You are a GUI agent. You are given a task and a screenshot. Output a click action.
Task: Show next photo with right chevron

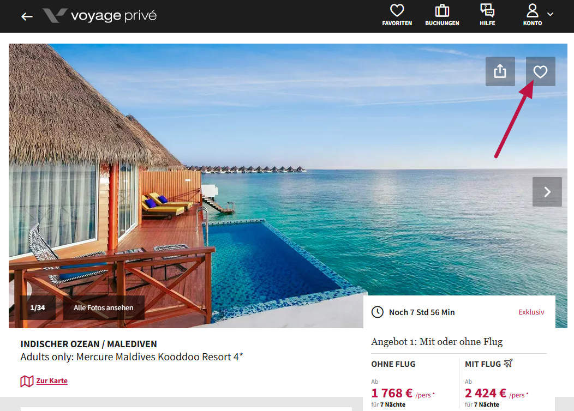[x=547, y=192]
